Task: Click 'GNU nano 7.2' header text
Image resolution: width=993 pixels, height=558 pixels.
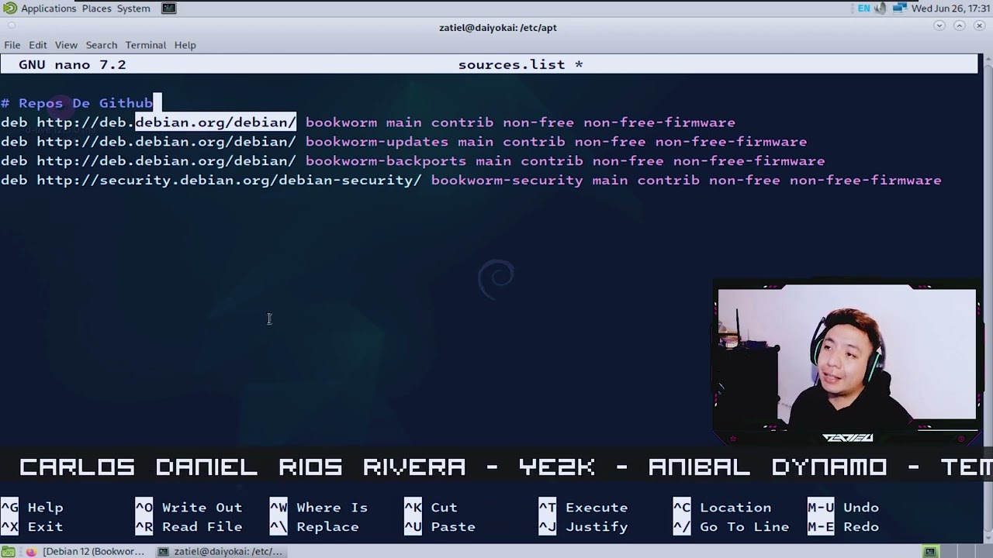Action: pos(72,65)
